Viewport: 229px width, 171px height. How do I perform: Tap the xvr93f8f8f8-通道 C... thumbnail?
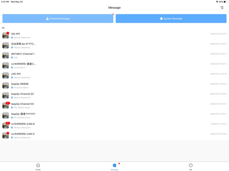pyautogui.click(x=5, y=65)
